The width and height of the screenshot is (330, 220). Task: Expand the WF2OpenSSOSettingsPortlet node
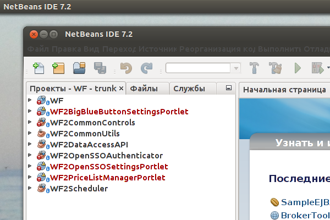pos(30,166)
